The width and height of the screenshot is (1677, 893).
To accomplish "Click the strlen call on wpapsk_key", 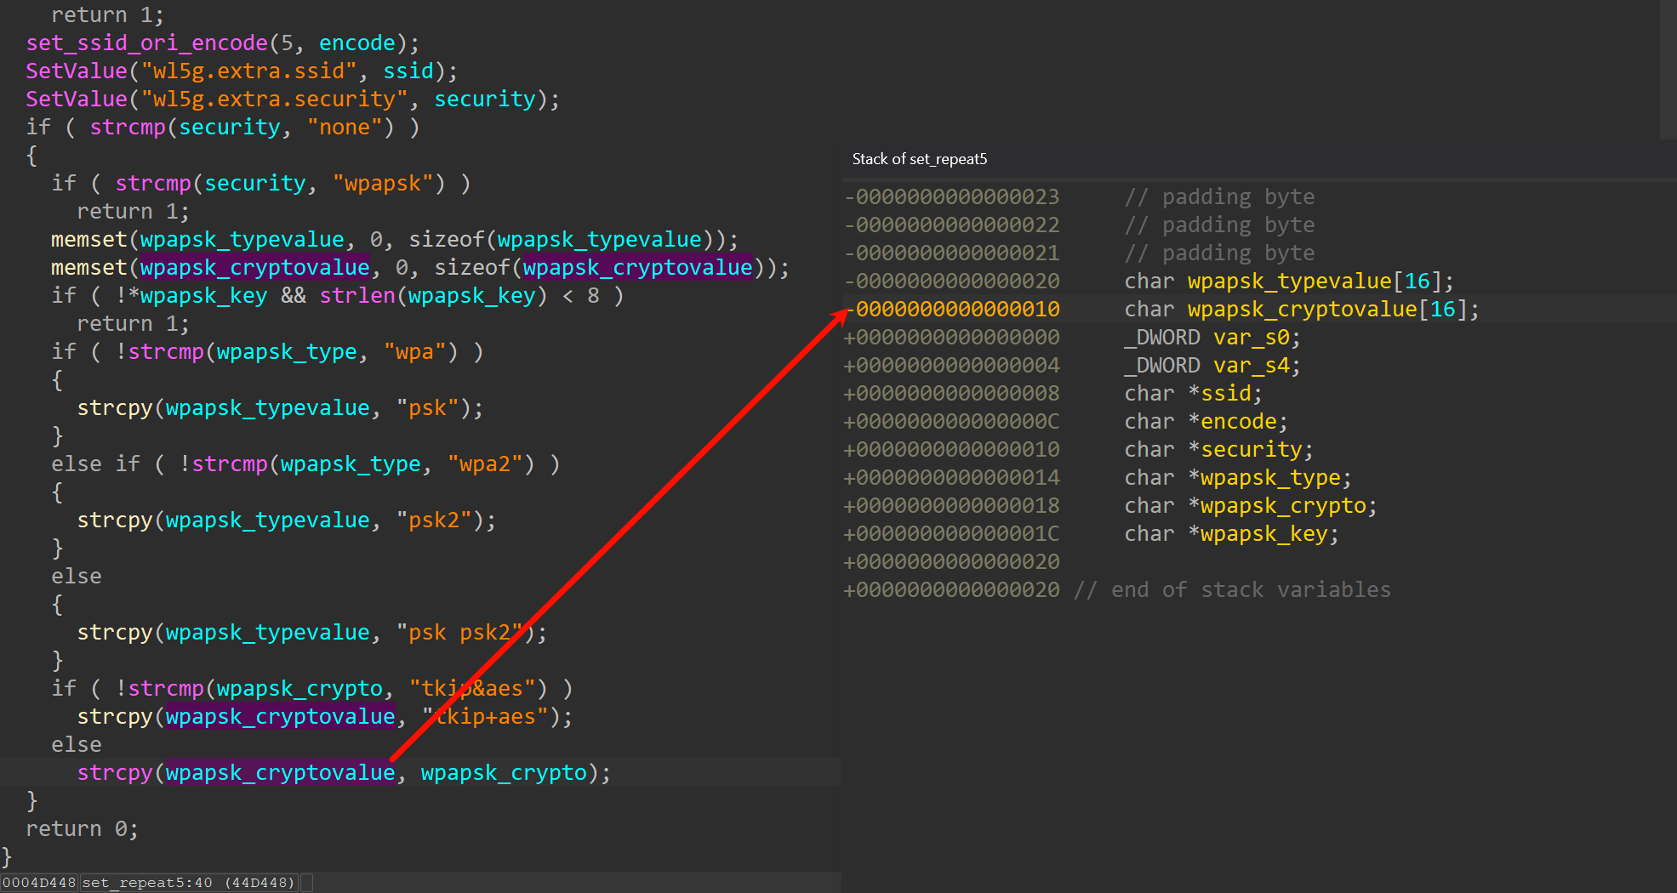I will (434, 295).
